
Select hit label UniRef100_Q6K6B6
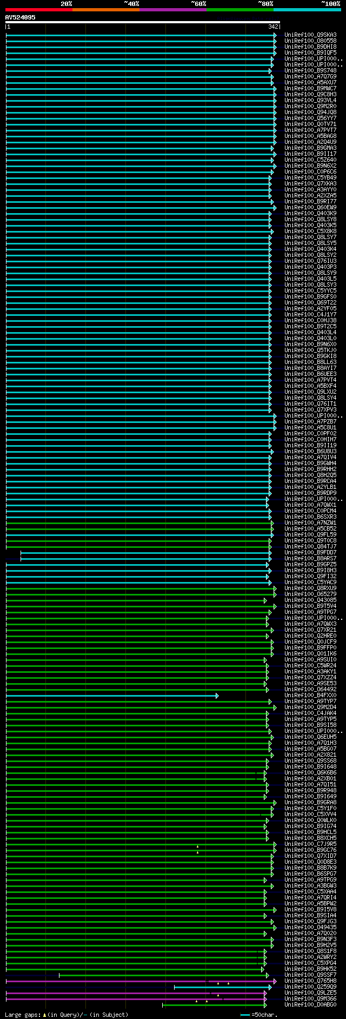click(310, 773)
